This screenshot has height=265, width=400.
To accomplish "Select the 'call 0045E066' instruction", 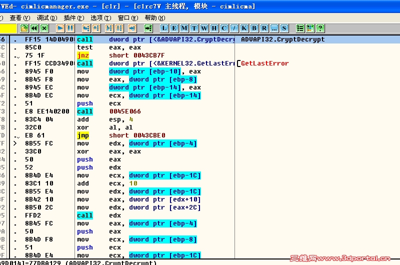I will tap(109, 111).
